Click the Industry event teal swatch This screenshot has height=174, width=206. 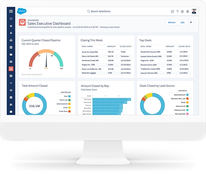pyautogui.click(x=187, y=110)
